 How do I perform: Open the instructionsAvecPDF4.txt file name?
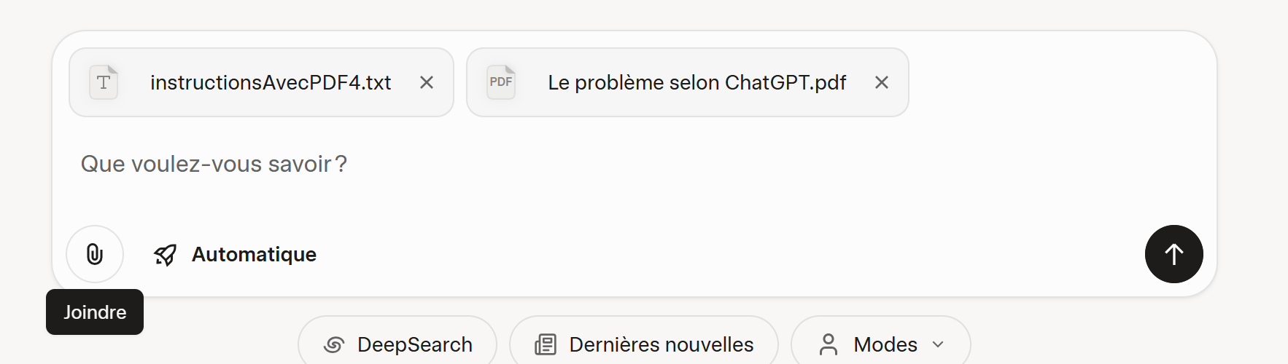271,83
